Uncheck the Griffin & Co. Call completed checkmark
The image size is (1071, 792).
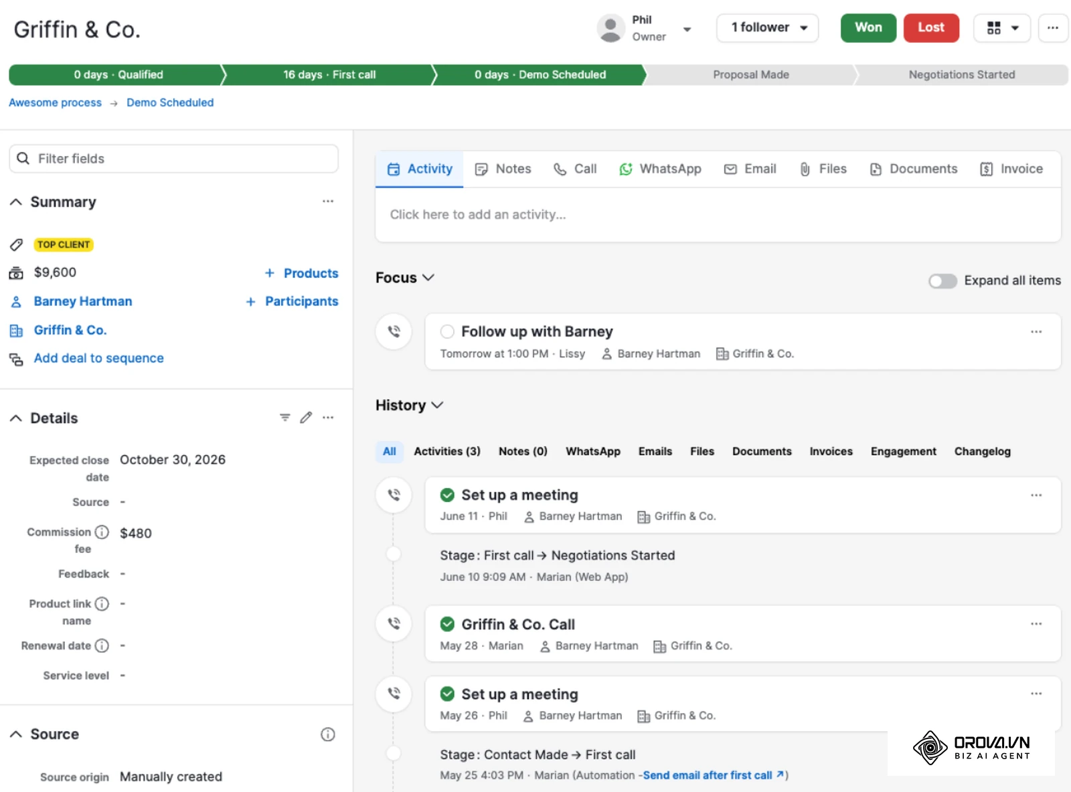[447, 624]
